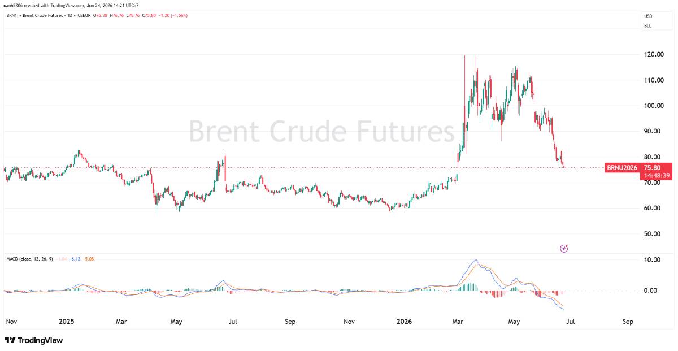Click the MACD 10.00 axis label

(653, 260)
